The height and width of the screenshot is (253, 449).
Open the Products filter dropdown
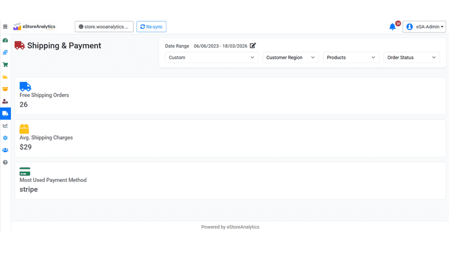pyautogui.click(x=351, y=58)
